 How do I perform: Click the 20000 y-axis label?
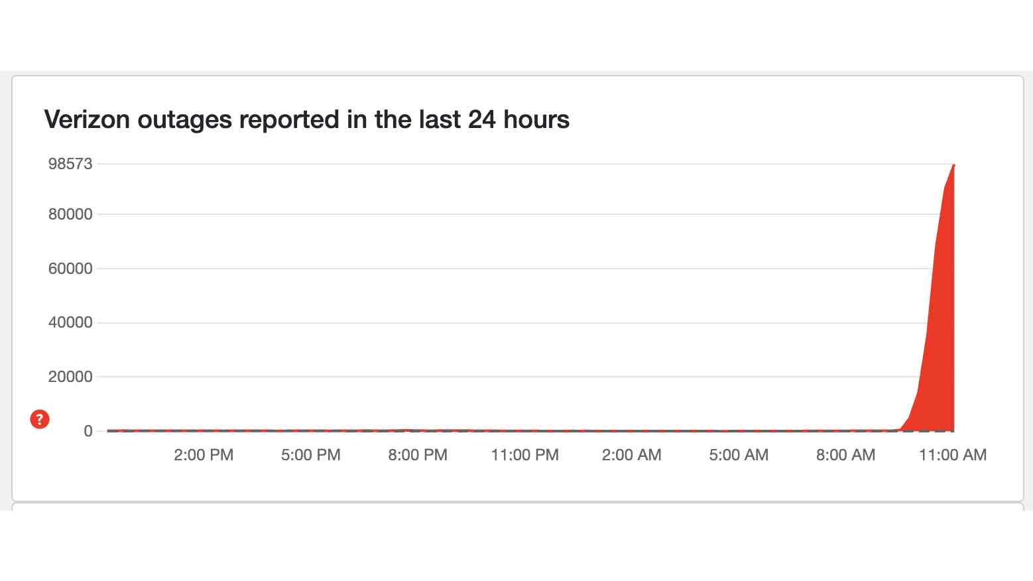tap(70, 377)
